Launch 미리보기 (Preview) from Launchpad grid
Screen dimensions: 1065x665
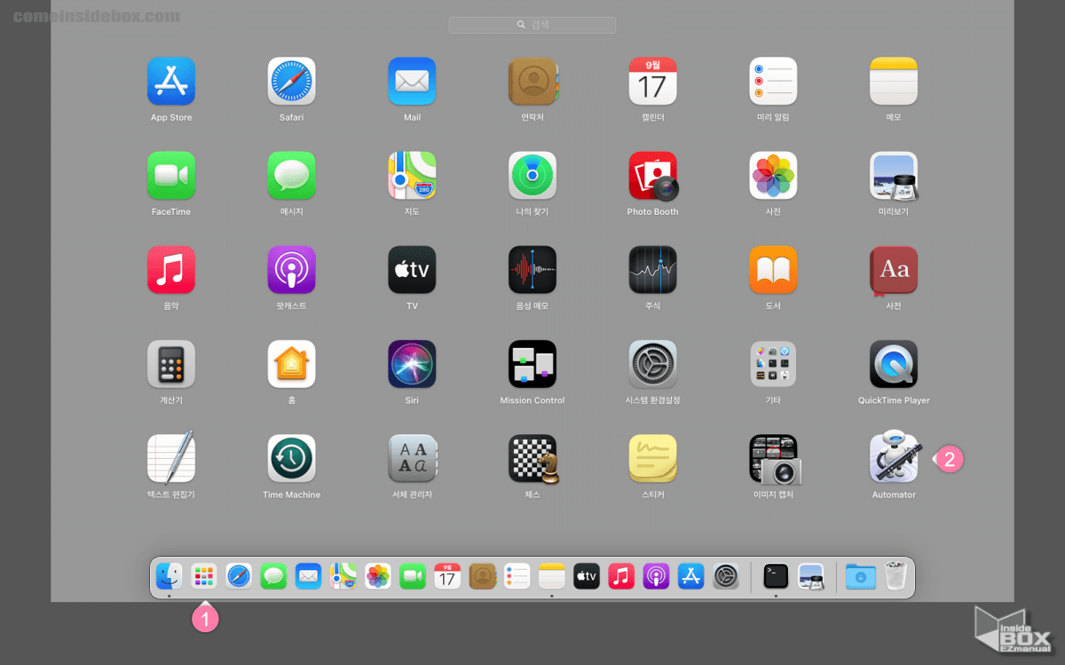click(894, 176)
